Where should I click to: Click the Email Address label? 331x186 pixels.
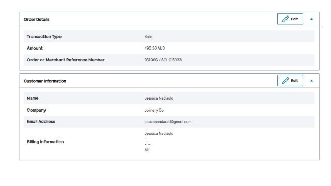(41, 122)
